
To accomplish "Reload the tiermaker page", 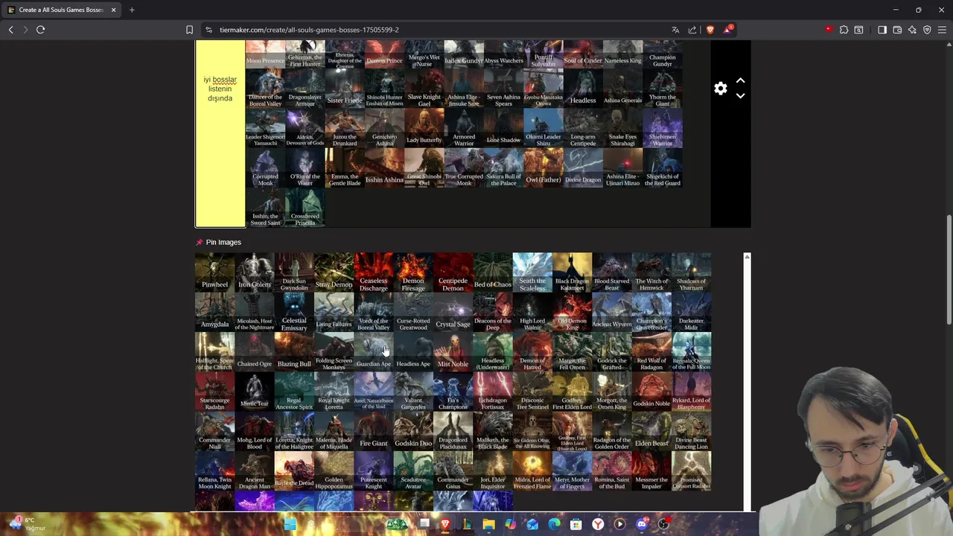I will [x=40, y=30].
